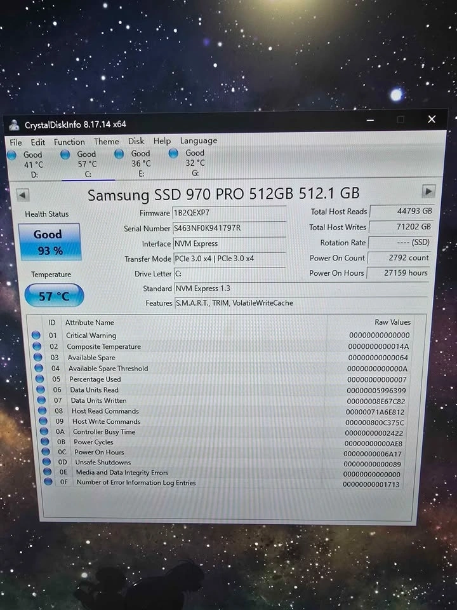The width and height of the screenshot is (457, 610).
Task: Select the D: drive status orb
Action: click(12, 155)
